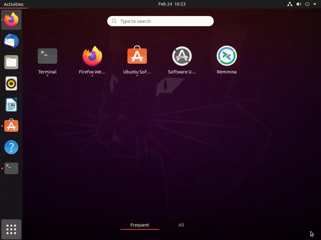The height and width of the screenshot is (240, 321).
Task: Launch Thunderbird Mail from the dock
Action: (11, 41)
